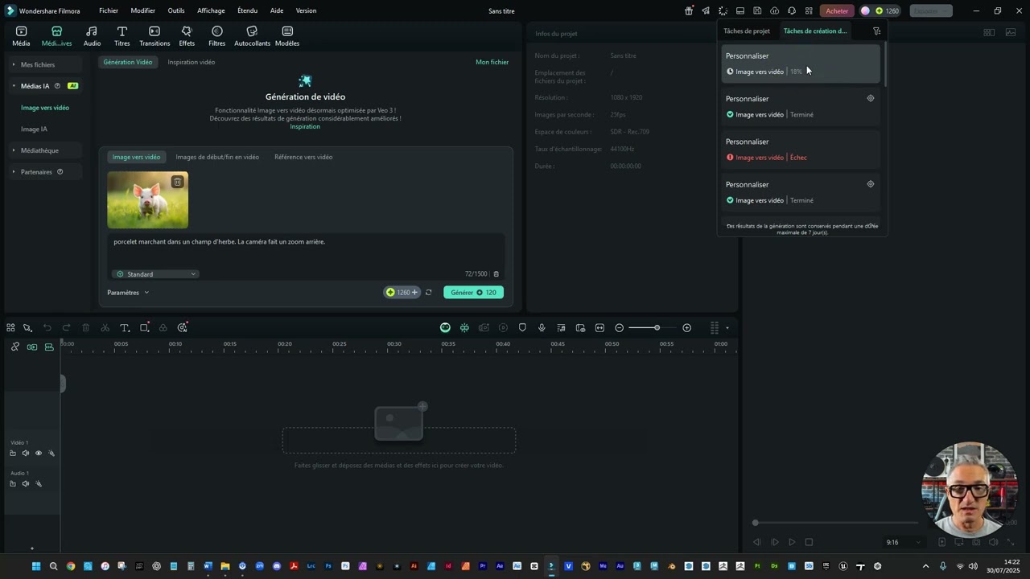Open the Standard model dropdown

point(155,274)
